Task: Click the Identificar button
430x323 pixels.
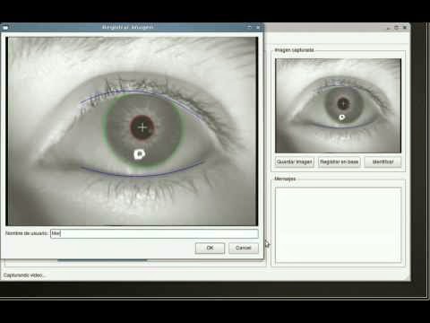Action: 383,161
